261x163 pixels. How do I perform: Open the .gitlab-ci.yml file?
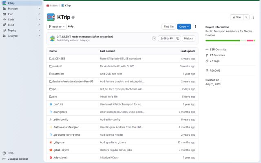point(61,150)
